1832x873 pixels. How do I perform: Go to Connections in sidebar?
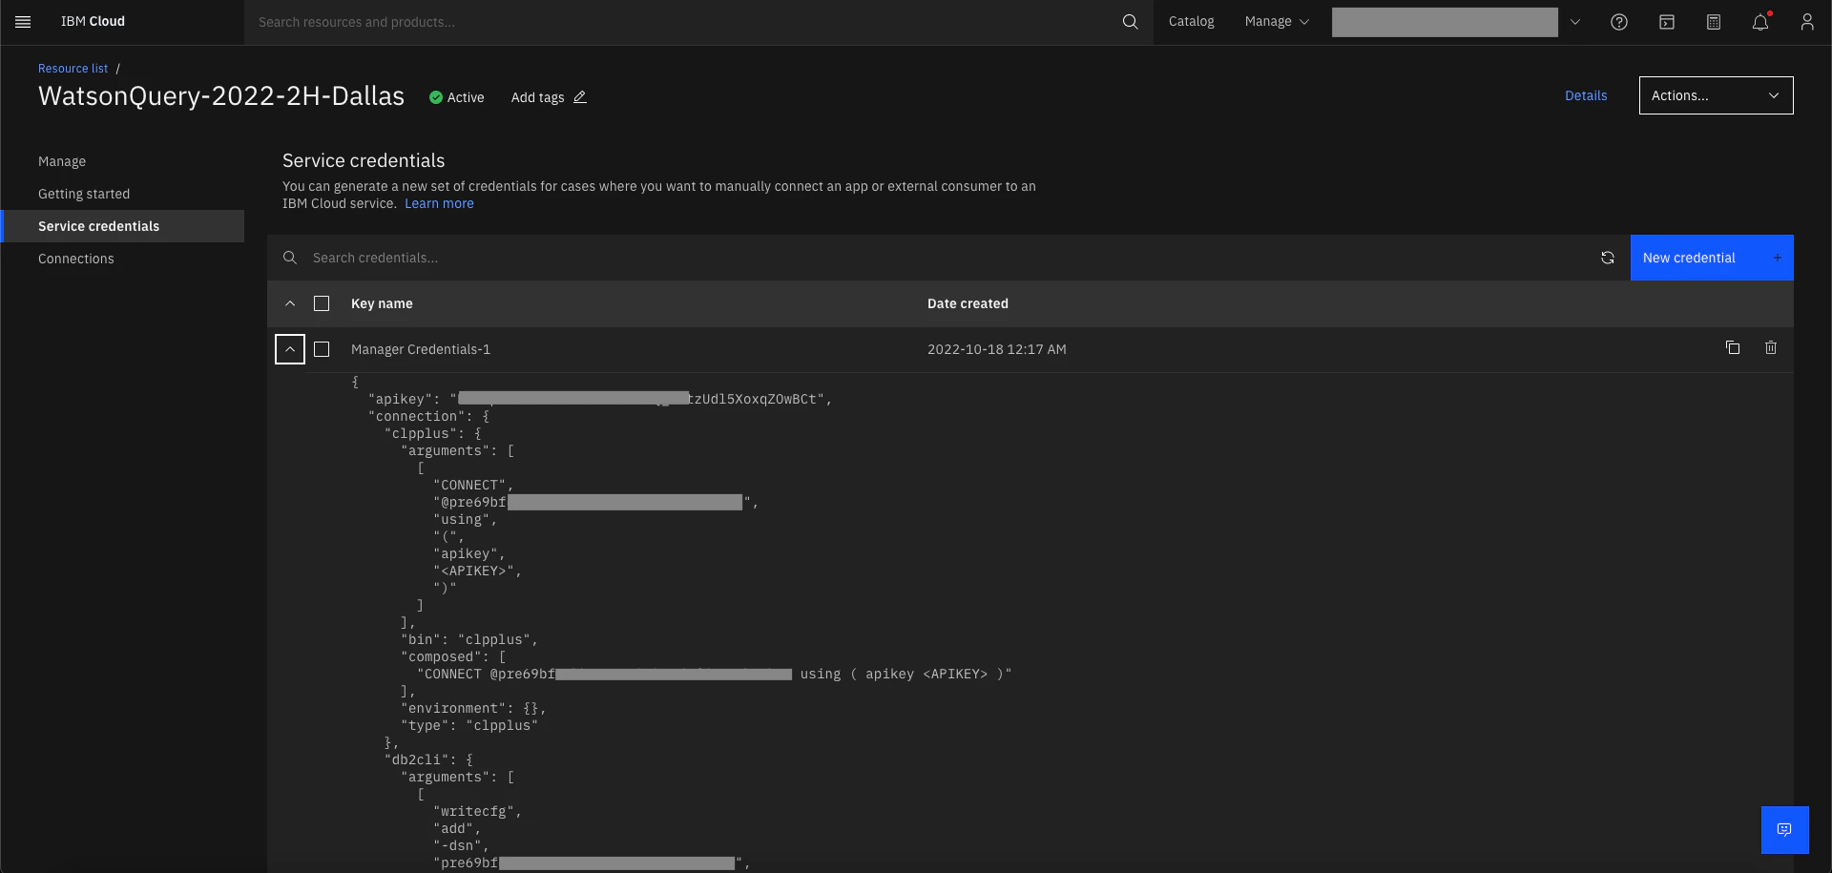[76, 259]
